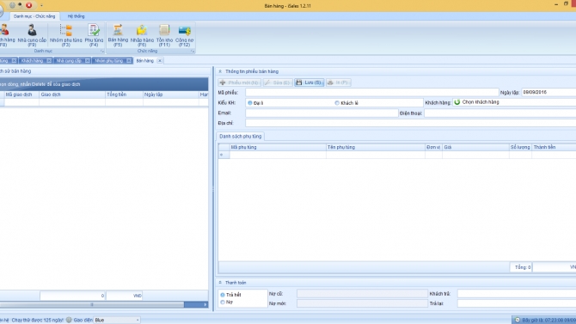Click the Ngày lập date field

coord(548,92)
